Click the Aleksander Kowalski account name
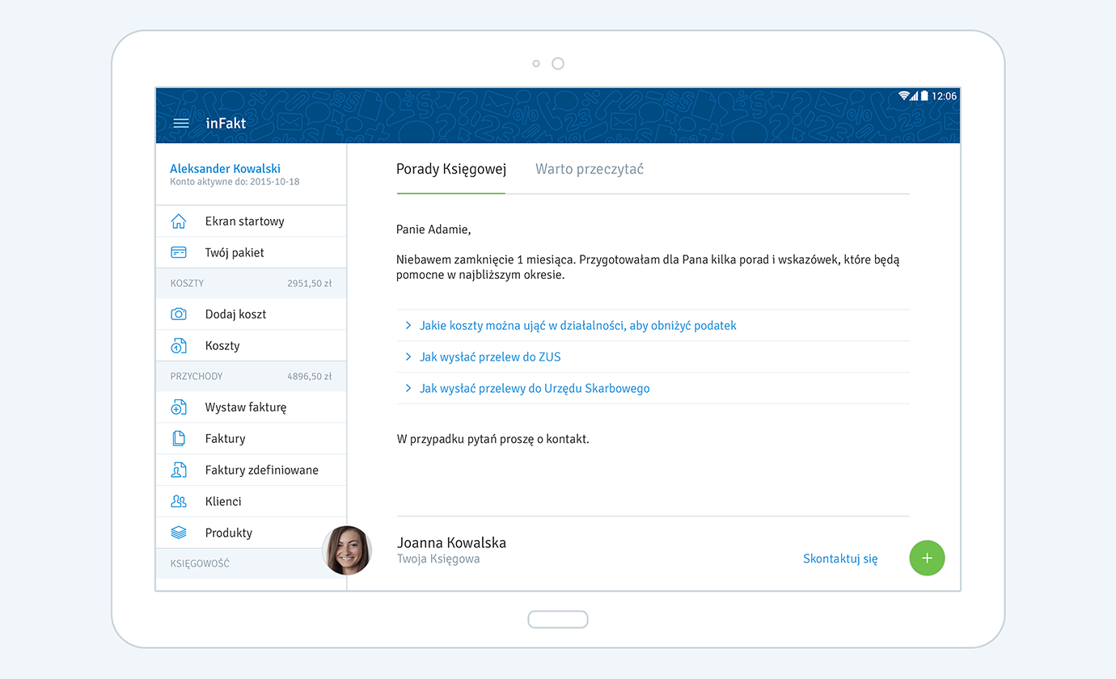This screenshot has height=679, width=1116. tap(225, 169)
